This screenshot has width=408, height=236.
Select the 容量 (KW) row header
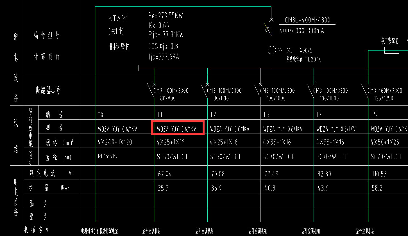49,187
